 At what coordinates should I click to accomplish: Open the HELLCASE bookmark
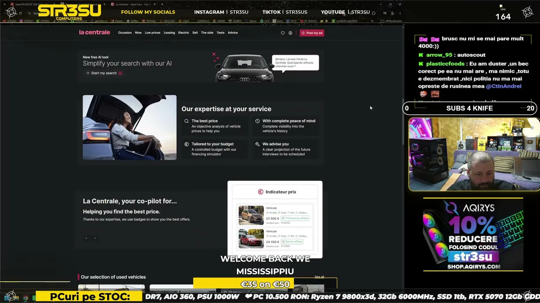tap(167, 21)
